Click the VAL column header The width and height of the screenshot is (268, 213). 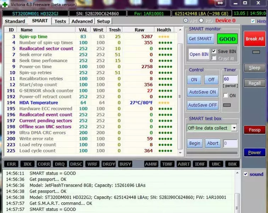pyautogui.click(x=83, y=30)
